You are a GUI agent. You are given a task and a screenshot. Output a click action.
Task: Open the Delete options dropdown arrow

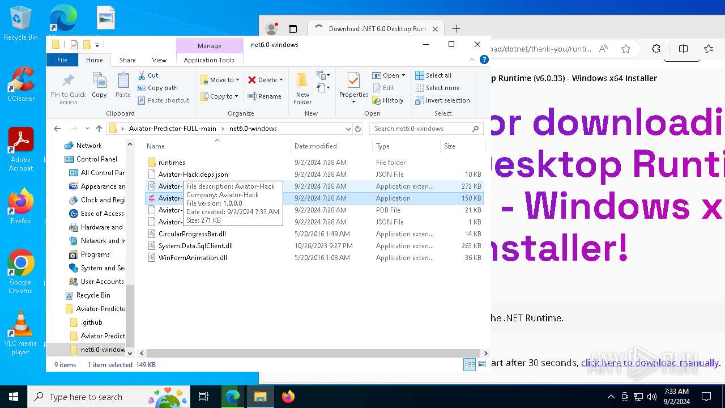click(x=281, y=80)
